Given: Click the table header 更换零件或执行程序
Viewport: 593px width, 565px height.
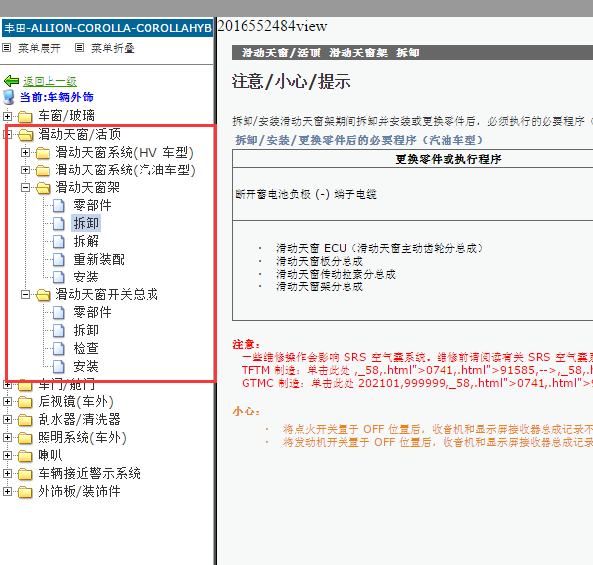Looking at the screenshot, I should pos(448,159).
